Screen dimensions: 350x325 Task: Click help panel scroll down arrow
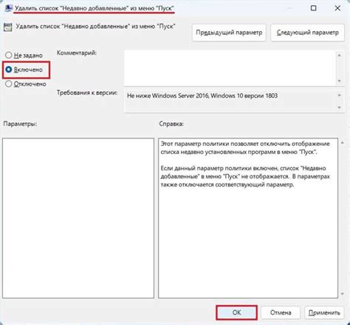pos(342,294)
